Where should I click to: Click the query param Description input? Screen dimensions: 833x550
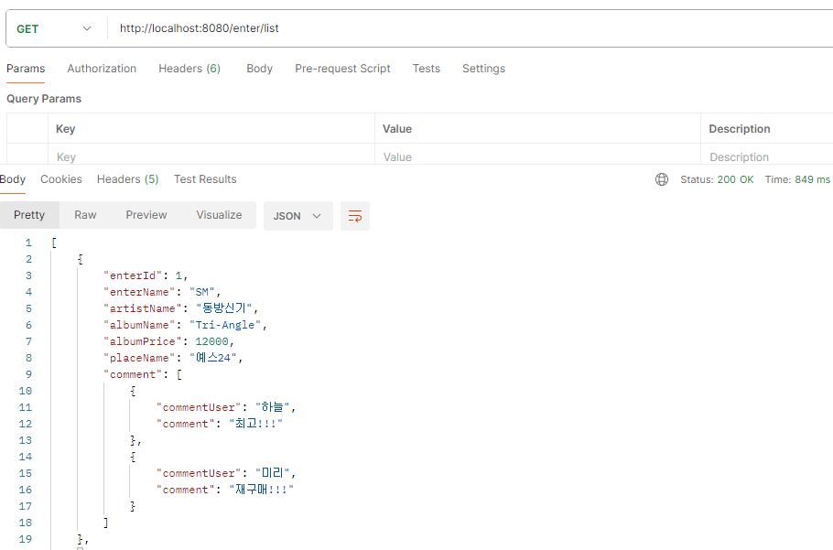pos(767,156)
